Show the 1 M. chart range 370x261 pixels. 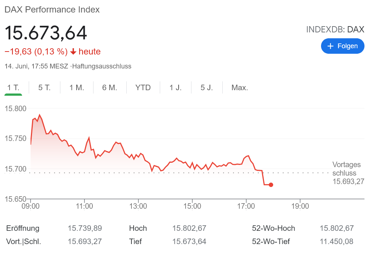77,88
